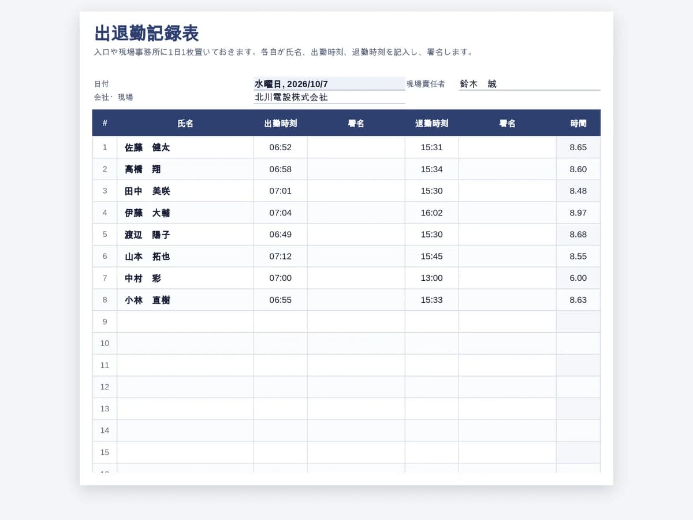Click hours value 8.55

(x=578, y=257)
